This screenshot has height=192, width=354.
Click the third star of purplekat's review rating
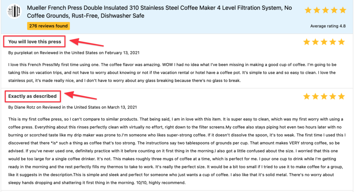[324, 42]
